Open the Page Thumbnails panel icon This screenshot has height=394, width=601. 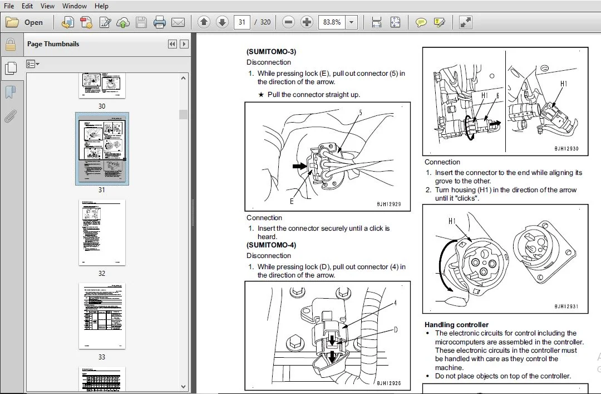tap(11, 69)
